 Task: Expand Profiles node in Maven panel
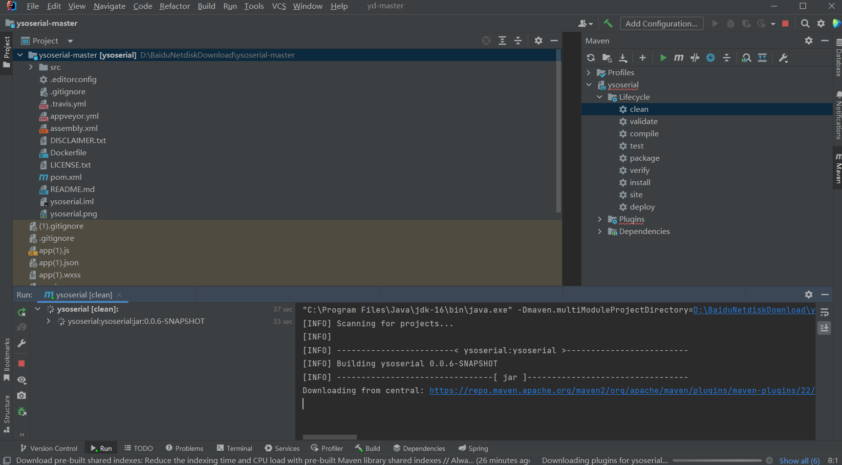588,72
